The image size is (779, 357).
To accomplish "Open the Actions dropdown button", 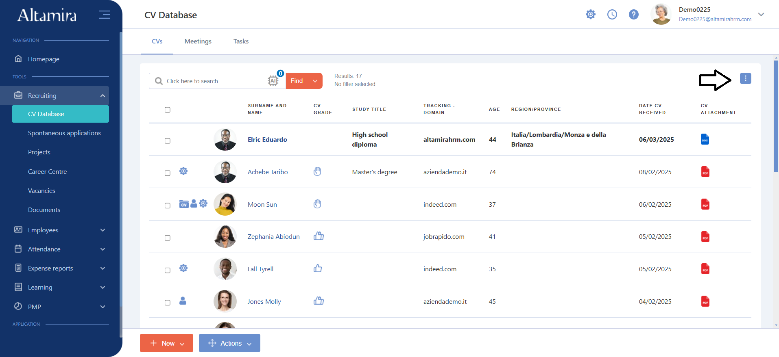I will click(229, 343).
